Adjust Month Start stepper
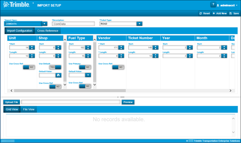241x143 pixels. coord(224,47)
